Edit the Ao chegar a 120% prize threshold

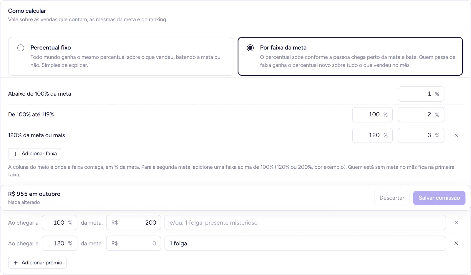(x=59, y=243)
